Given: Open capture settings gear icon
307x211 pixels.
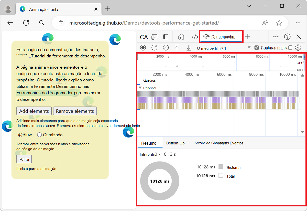Looking at the screenshot, I should tap(298, 47).
